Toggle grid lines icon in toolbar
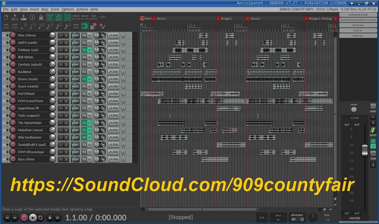The image size is (379, 224). click(x=67, y=17)
